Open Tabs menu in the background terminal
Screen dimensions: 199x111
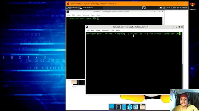[93, 15]
